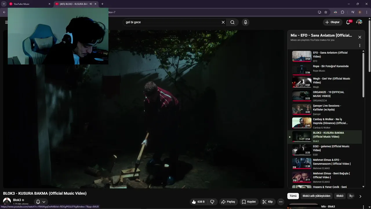Open the browser three-dot menu
371x209 pixels.
tap(367, 12)
